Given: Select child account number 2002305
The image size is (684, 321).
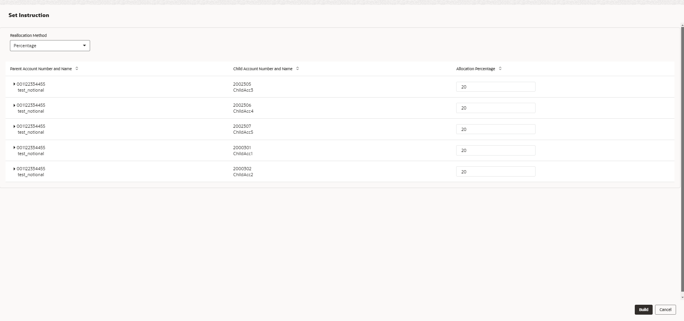Looking at the screenshot, I should coord(242,84).
